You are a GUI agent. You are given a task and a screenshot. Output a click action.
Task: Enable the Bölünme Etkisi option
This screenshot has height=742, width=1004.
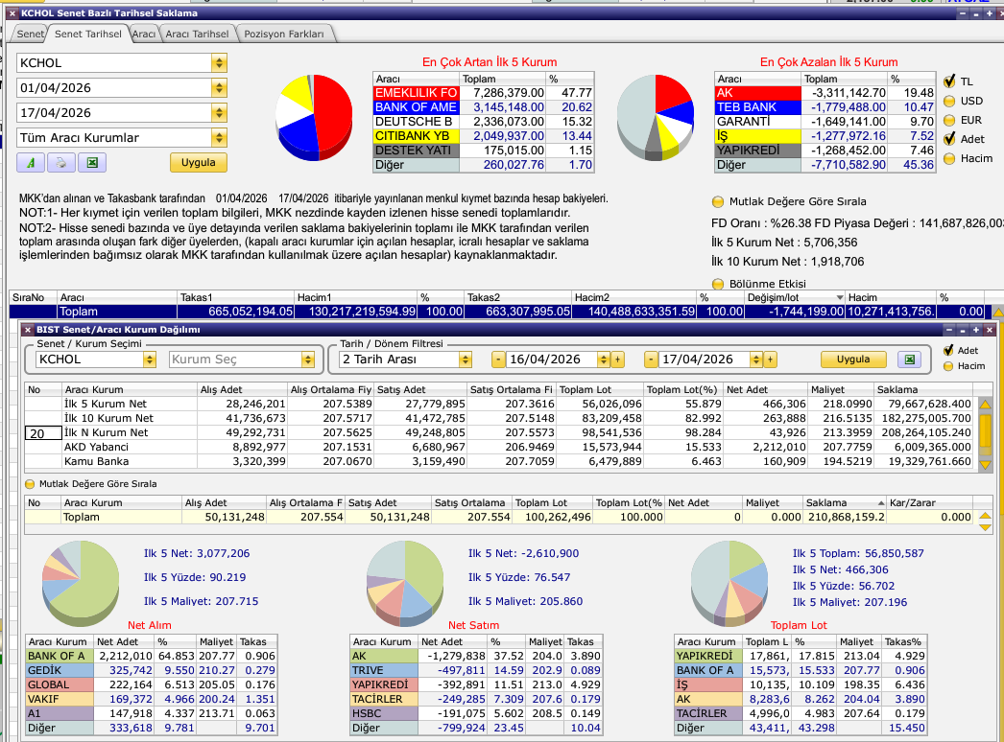click(x=718, y=284)
